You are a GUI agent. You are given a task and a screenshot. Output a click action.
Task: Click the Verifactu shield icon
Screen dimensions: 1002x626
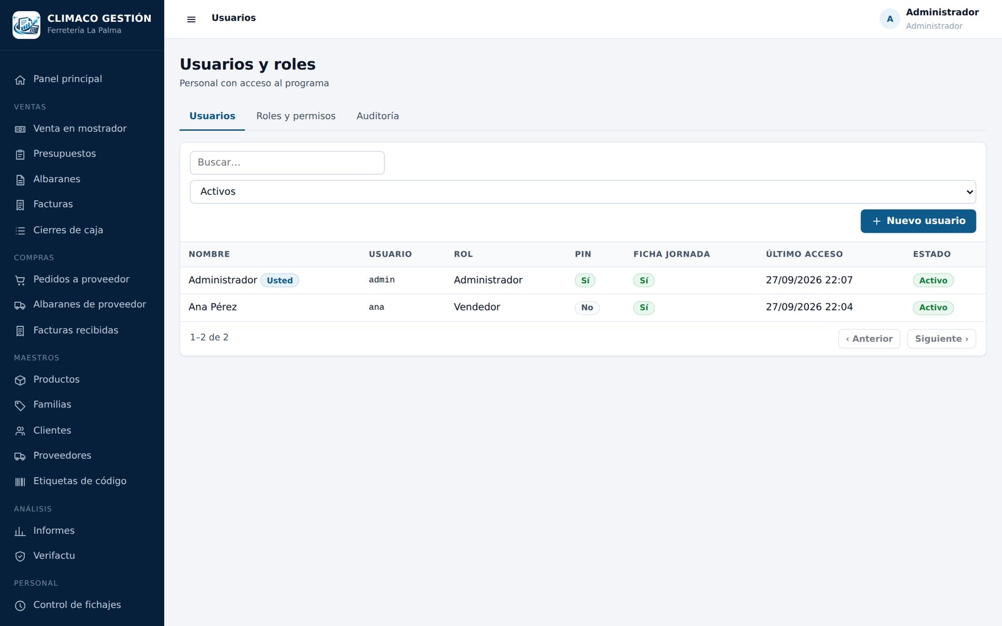(20, 556)
